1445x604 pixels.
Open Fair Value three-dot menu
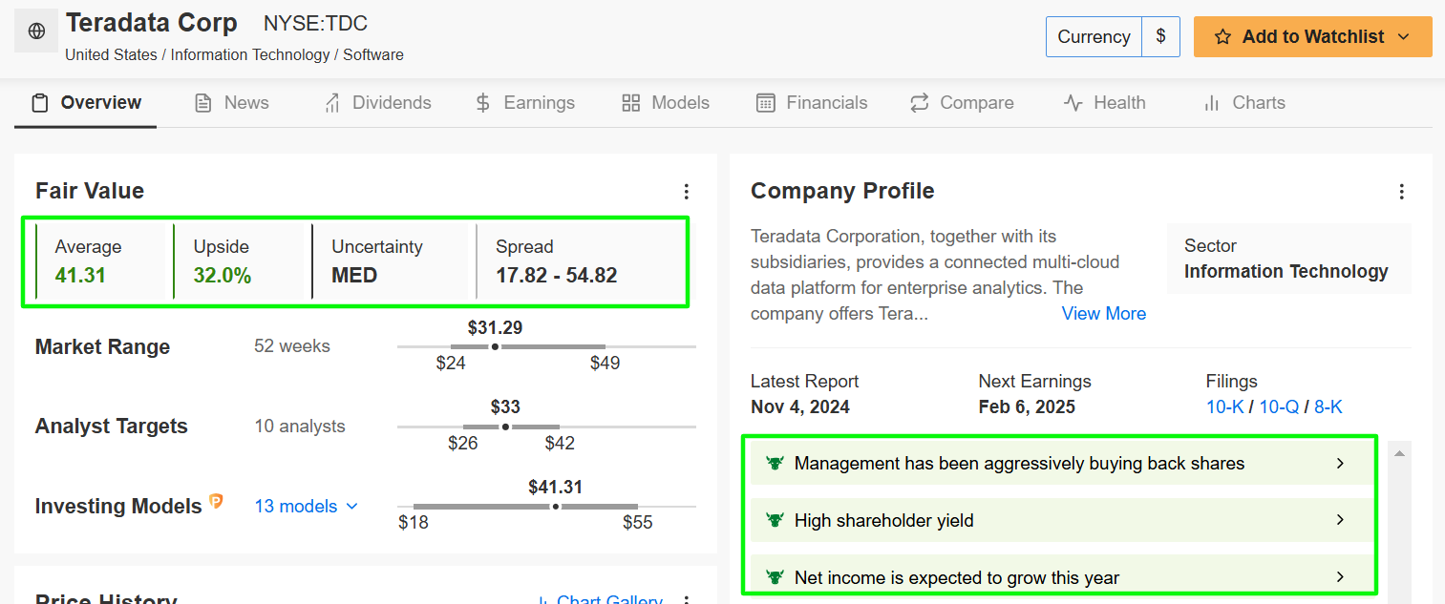(686, 192)
